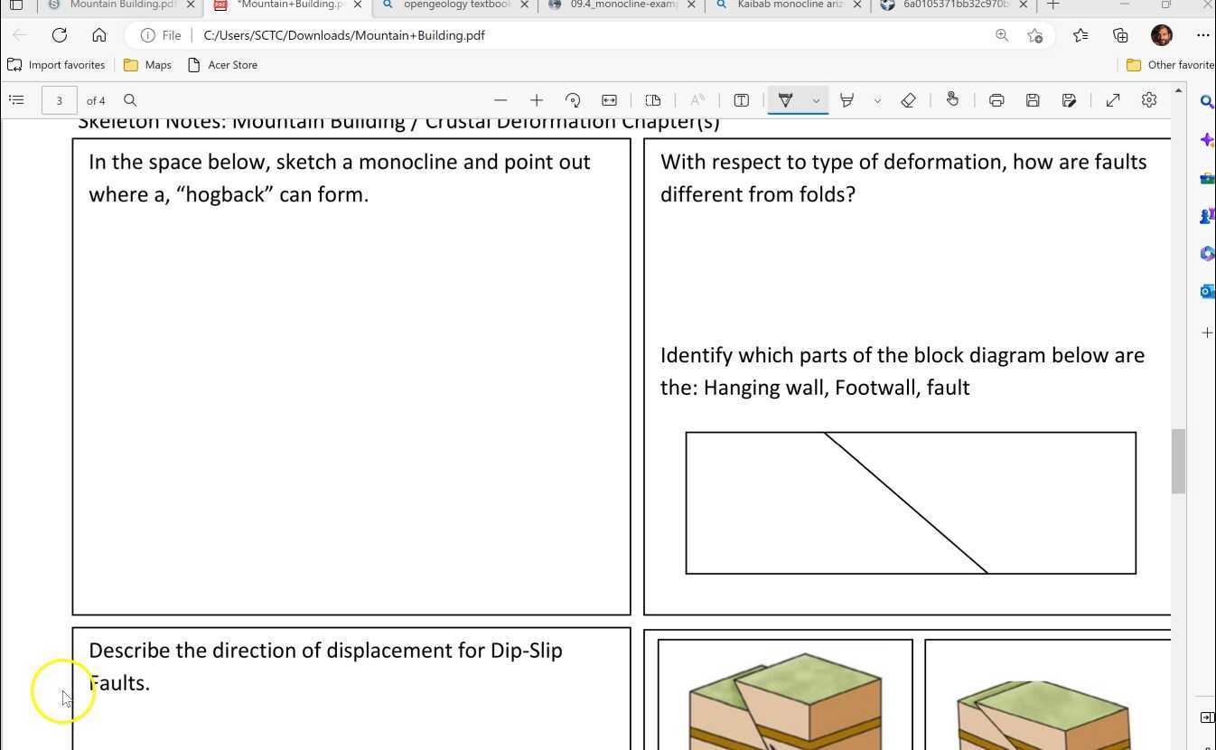The width and height of the screenshot is (1216, 750).
Task: Toggle full screen PDF view
Action: click(1113, 99)
